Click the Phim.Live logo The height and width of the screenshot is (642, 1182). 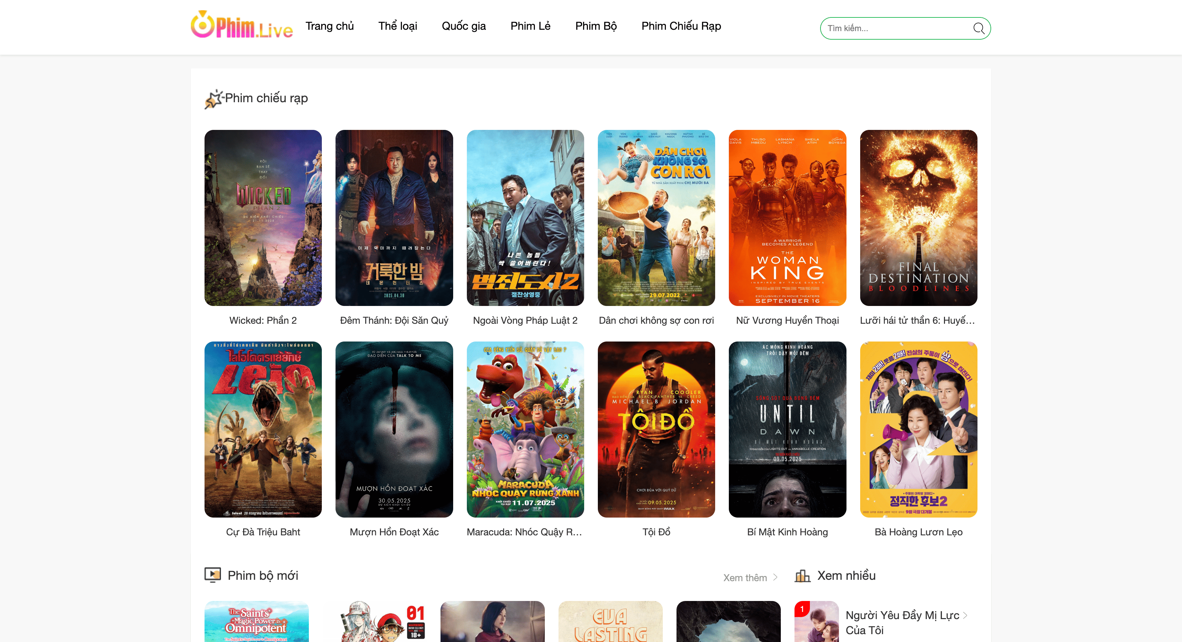[x=241, y=25]
